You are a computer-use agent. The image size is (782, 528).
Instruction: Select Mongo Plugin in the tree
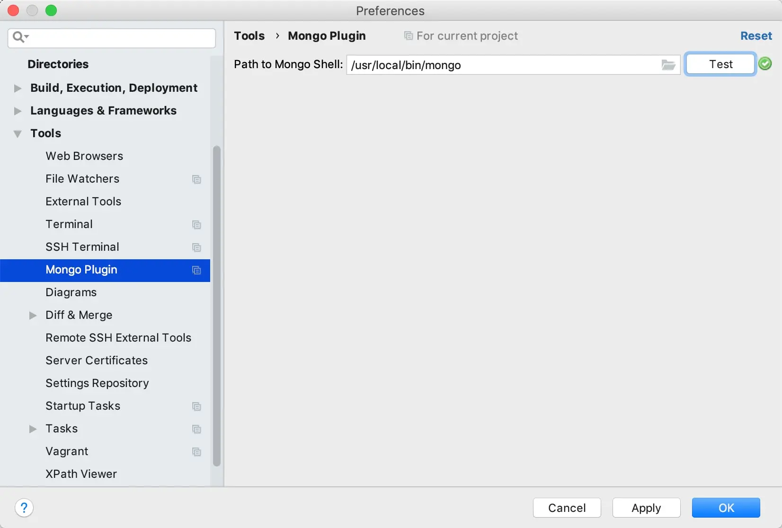coord(105,270)
